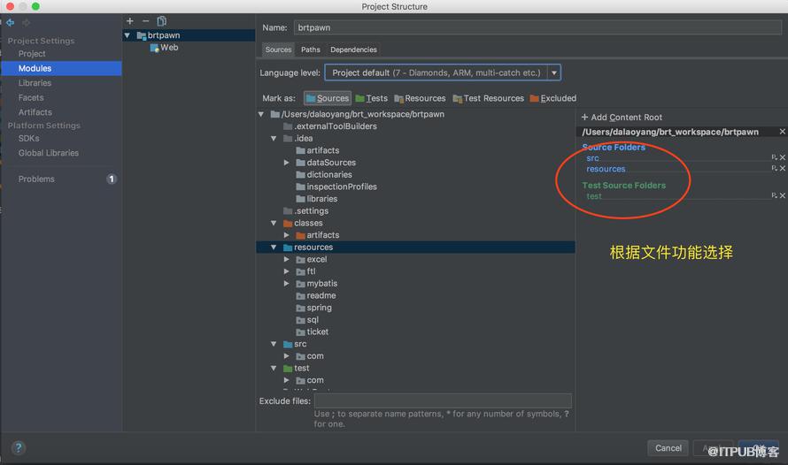Click the back navigation arrow
This screenshot has width=788, height=465.
tap(10, 23)
